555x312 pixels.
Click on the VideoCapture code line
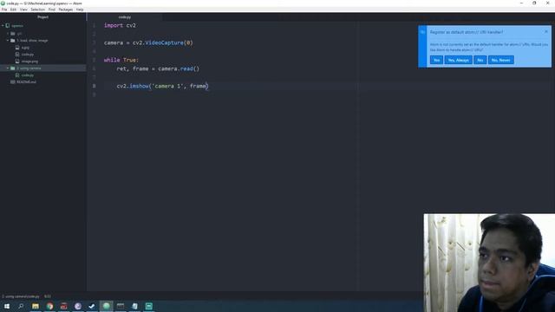148,42
